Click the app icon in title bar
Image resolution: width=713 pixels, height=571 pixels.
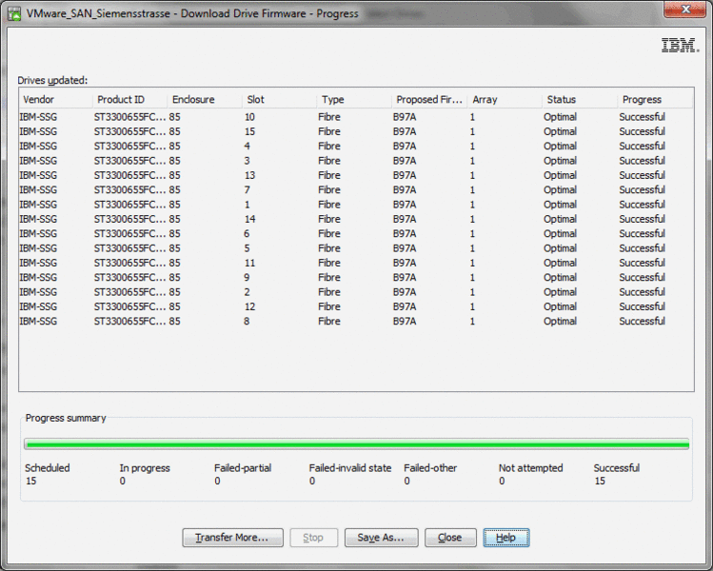(15, 13)
